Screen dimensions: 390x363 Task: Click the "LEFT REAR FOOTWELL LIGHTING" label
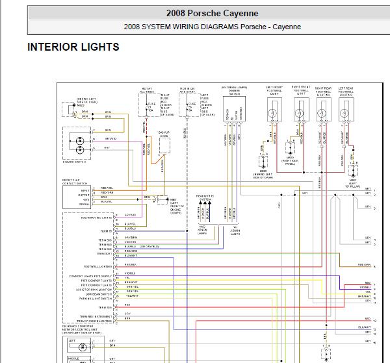pos(346,92)
